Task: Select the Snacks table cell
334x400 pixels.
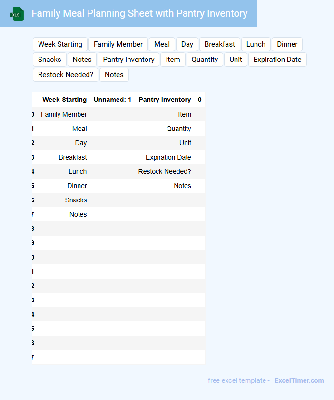Action: 76,200
